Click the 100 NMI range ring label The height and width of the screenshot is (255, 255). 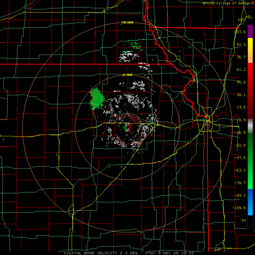(x=127, y=22)
